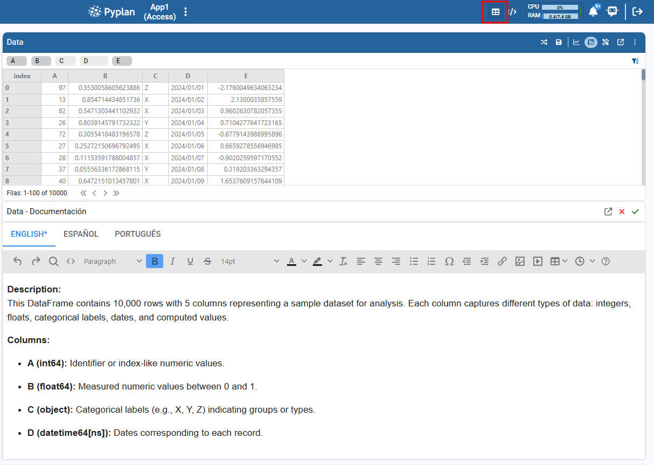Screen dimensions: 654x465
Task: Toggle italic formatting in editor
Action: (172, 261)
